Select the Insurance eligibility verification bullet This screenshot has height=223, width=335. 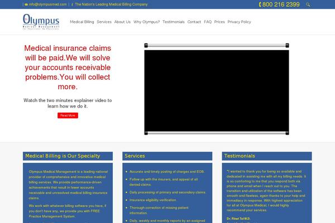tap(153, 200)
